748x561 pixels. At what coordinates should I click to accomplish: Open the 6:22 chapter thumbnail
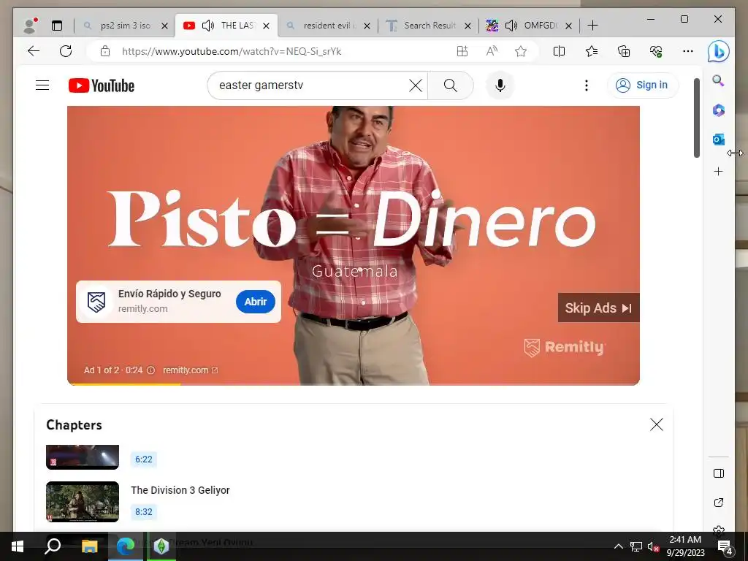[x=83, y=457]
